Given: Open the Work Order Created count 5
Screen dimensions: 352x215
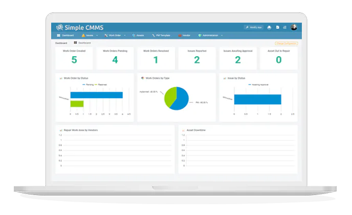Looking at the screenshot, I should tap(74, 60).
